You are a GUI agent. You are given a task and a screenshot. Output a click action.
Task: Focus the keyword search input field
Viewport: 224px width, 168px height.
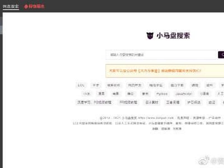(161, 55)
